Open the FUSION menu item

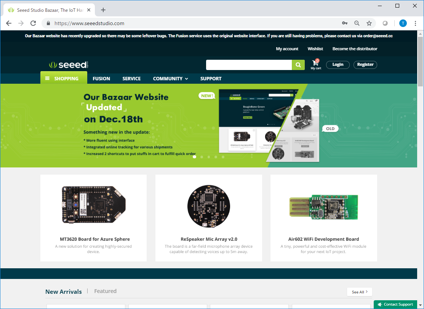101,79
